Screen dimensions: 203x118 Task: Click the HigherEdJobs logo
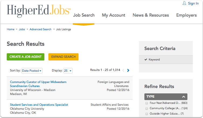click(x=39, y=11)
